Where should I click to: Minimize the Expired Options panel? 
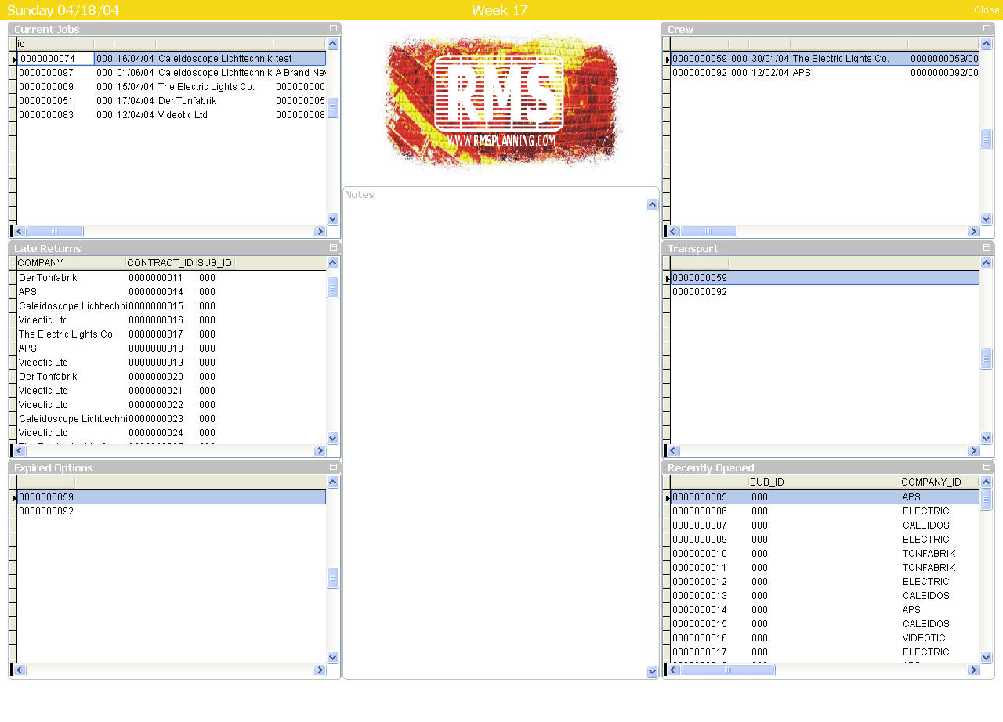click(333, 467)
